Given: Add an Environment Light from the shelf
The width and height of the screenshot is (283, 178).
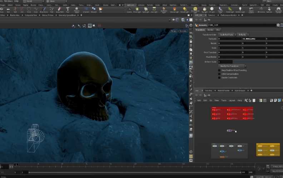Looking at the screenshot, I should 195,9.
